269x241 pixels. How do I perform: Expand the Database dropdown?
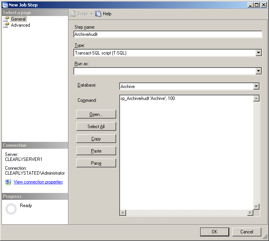tap(256, 87)
